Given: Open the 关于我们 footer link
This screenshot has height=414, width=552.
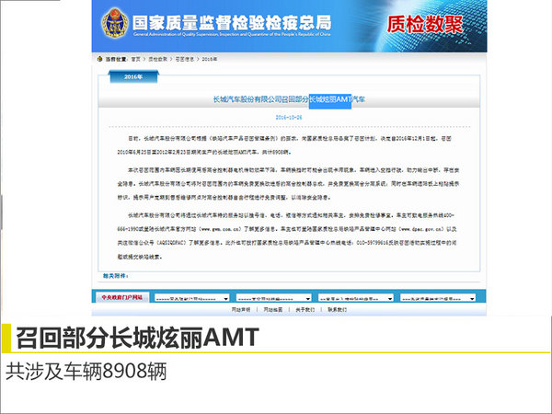Looking at the screenshot, I should (305, 310).
